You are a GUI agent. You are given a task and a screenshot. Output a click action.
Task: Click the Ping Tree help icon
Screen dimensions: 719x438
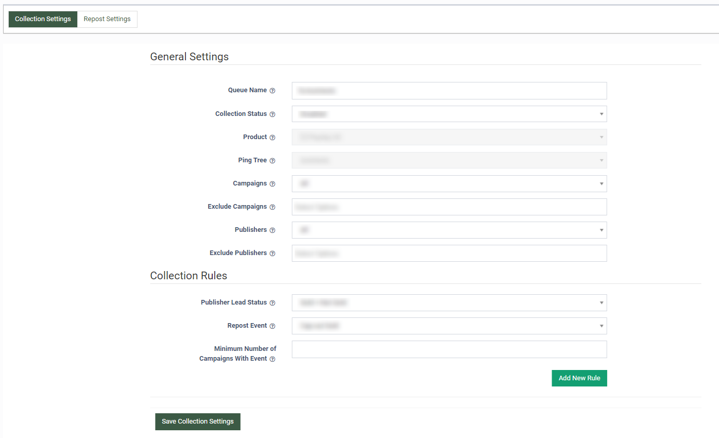[272, 161]
